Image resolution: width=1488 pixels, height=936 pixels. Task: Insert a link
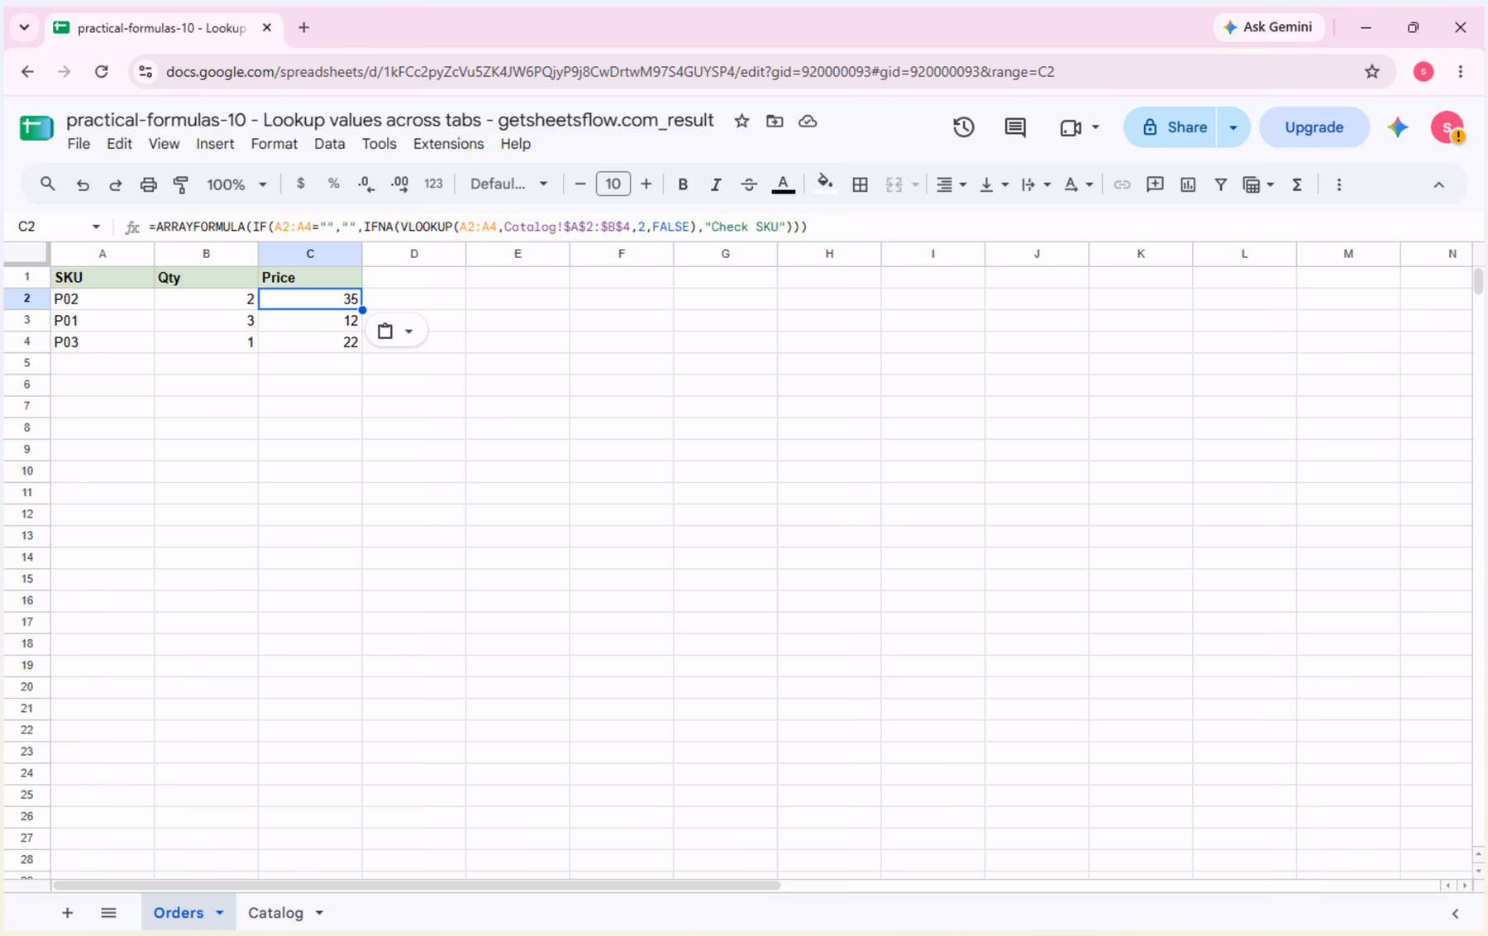pos(1122,184)
